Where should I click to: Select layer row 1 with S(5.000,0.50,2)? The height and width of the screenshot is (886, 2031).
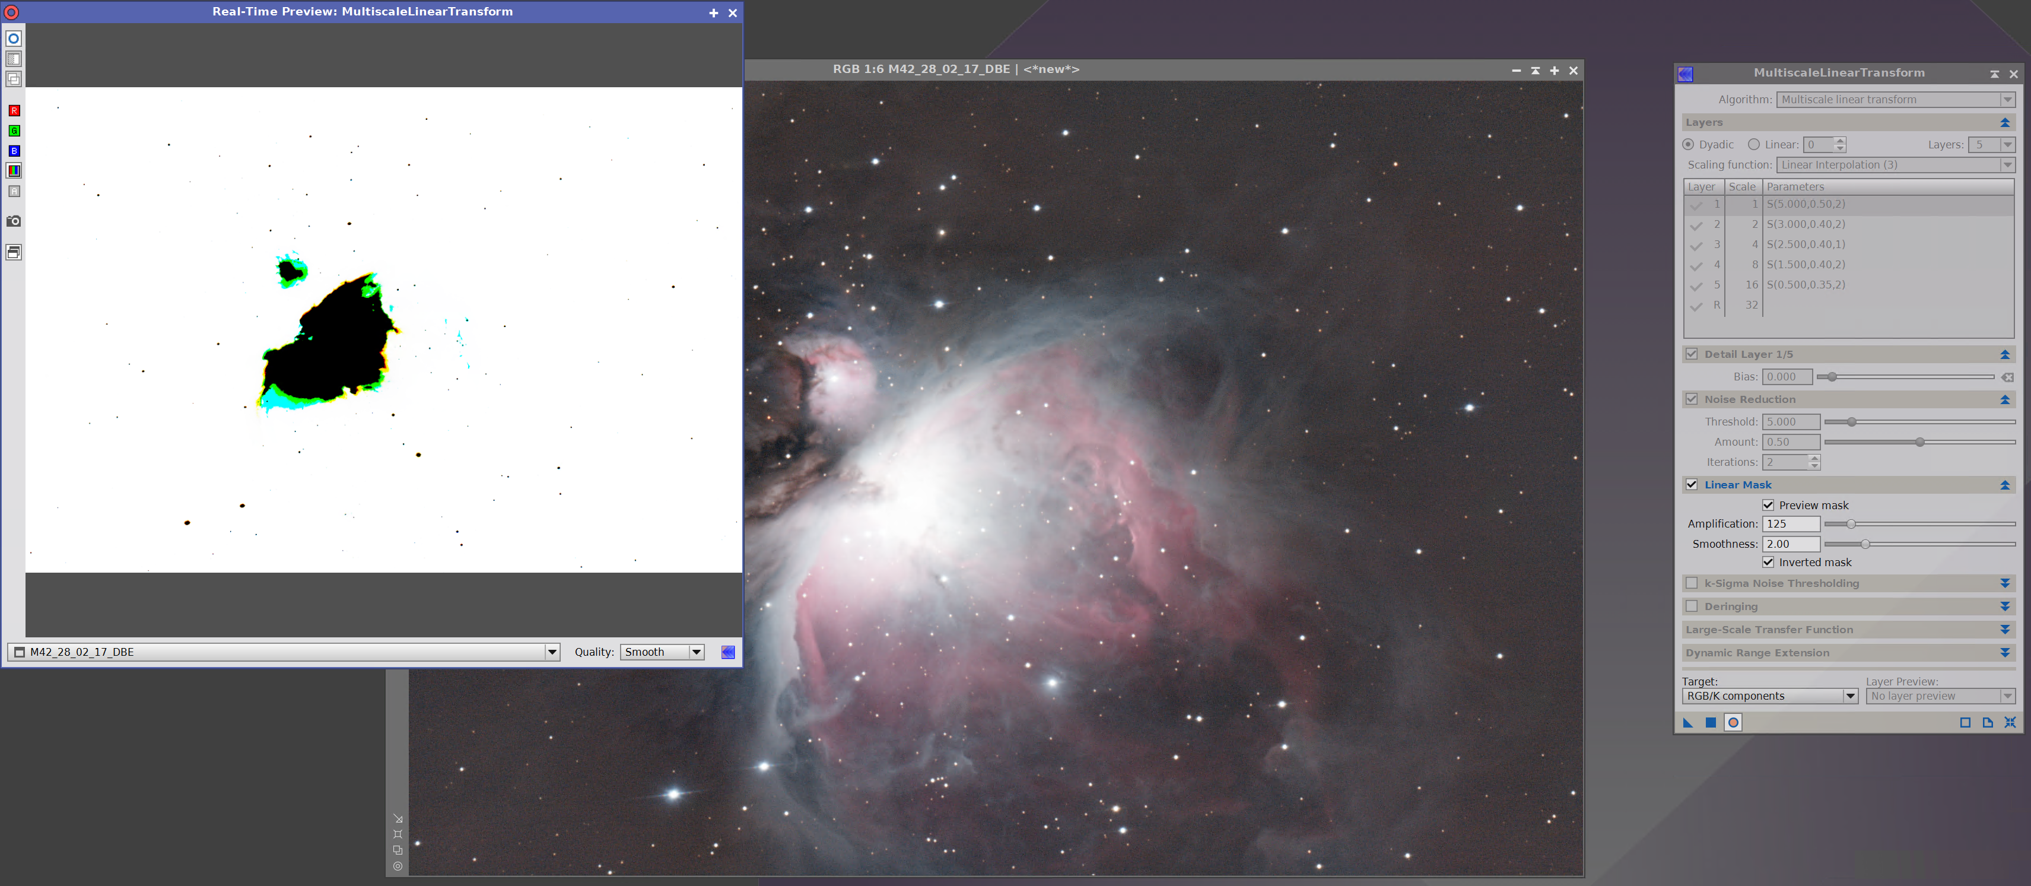coord(1849,204)
